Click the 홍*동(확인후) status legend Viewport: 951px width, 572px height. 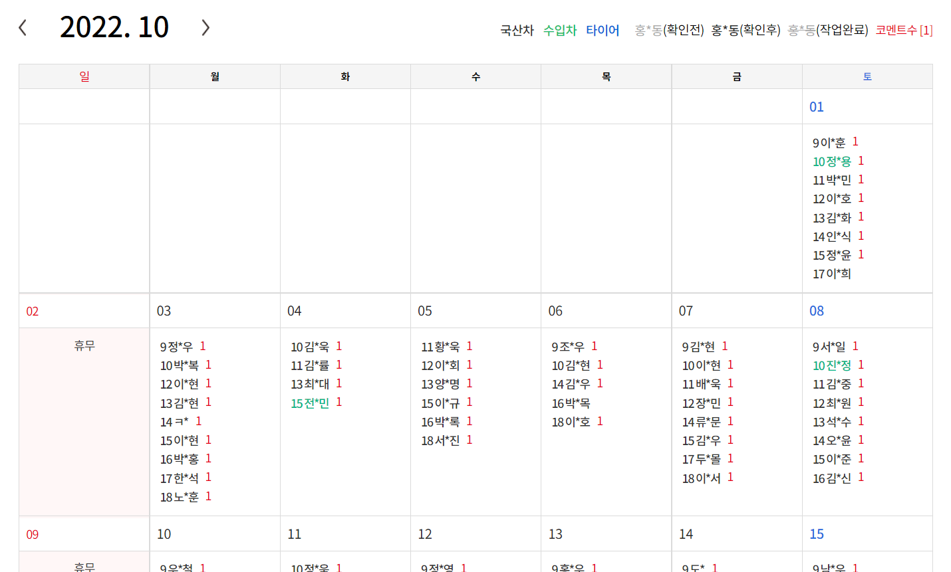tap(746, 31)
